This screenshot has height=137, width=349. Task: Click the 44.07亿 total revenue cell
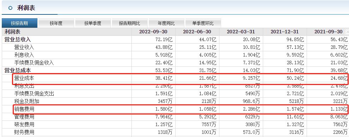(207, 40)
